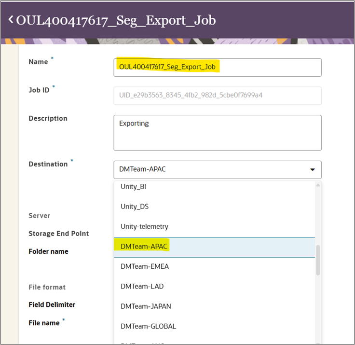Choose DMTeam-EMEA from the list

(145, 266)
